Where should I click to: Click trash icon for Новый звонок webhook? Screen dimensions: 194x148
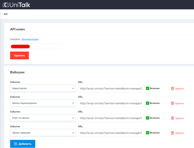(173, 89)
